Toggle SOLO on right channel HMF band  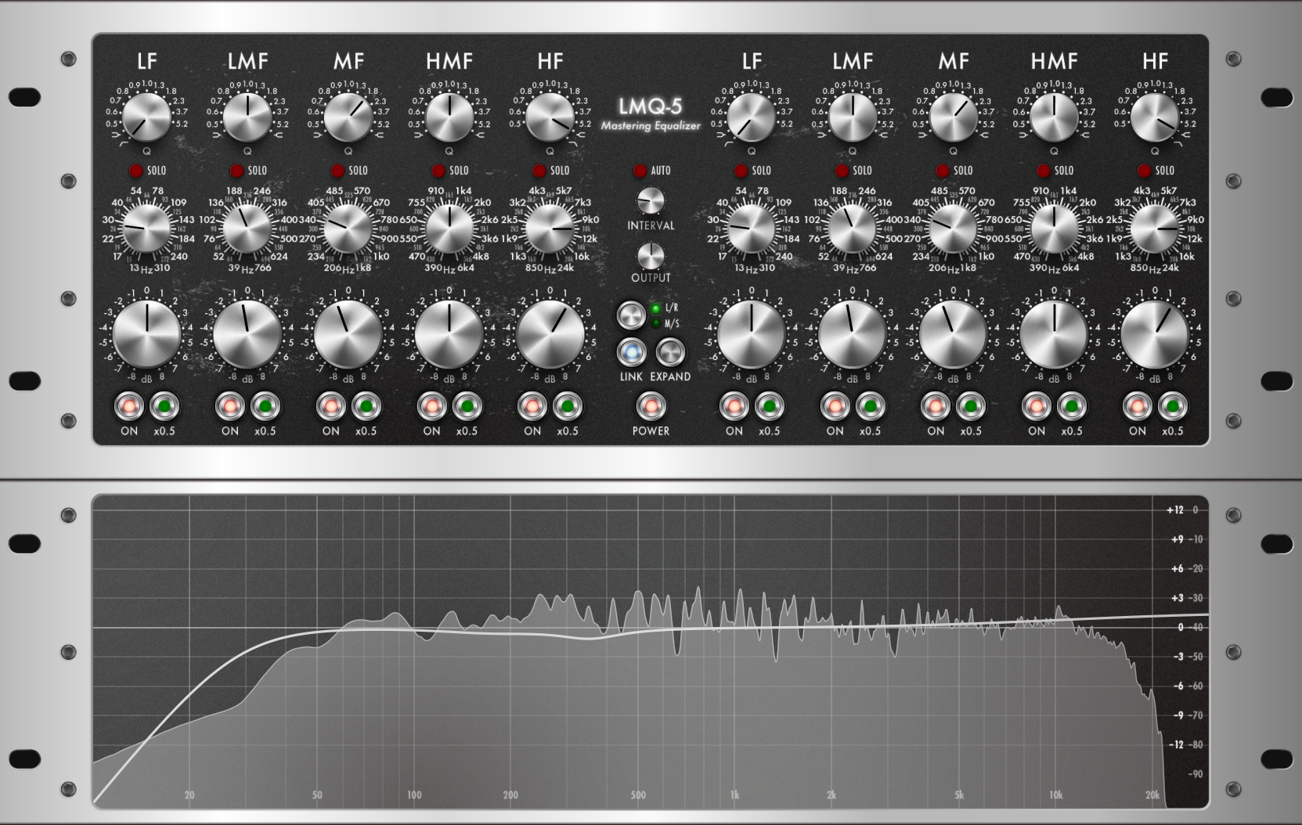coord(1044,171)
